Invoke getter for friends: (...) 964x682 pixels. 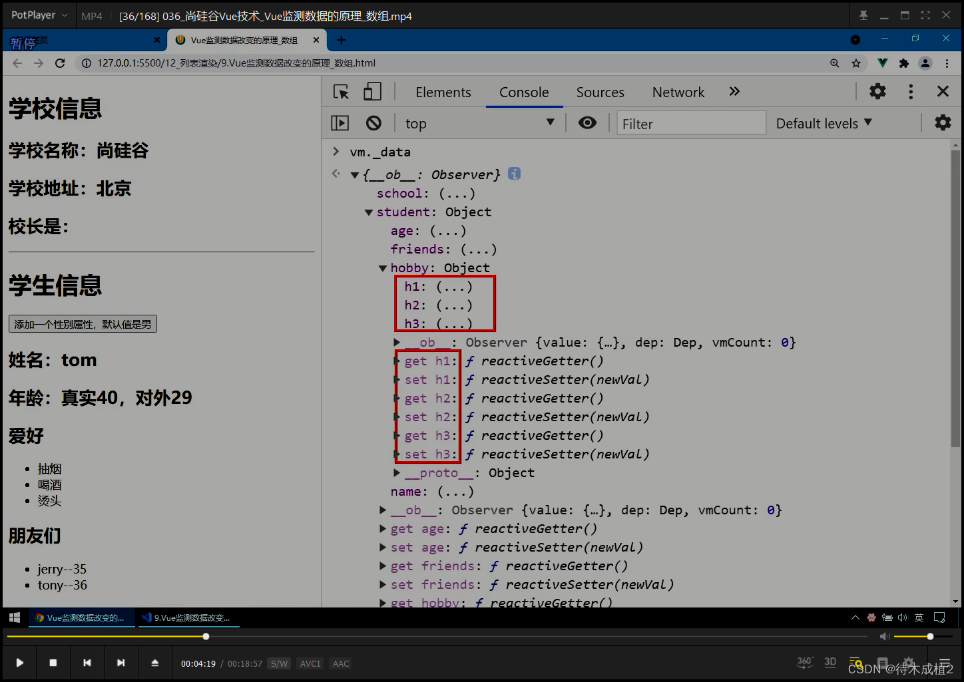tap(479, 250)
